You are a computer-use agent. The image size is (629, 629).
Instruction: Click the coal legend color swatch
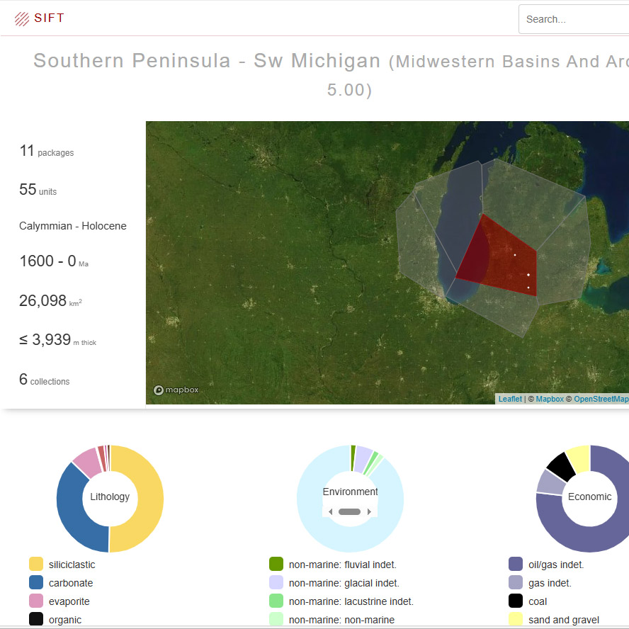[516, 601]
